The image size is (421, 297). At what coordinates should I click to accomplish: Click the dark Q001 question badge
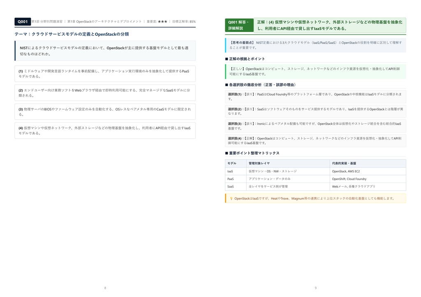coord(23,22)
